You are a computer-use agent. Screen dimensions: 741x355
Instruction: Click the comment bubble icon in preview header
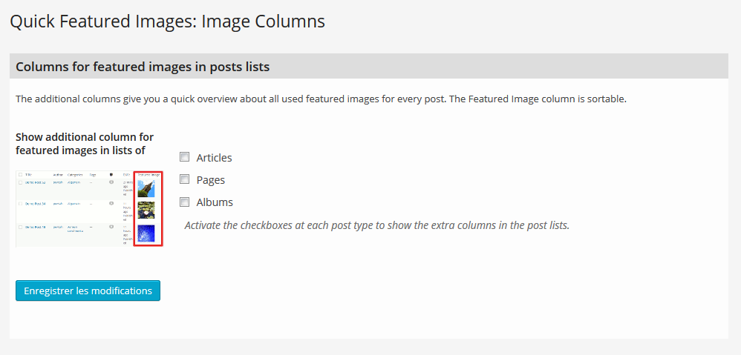[111, 175]
